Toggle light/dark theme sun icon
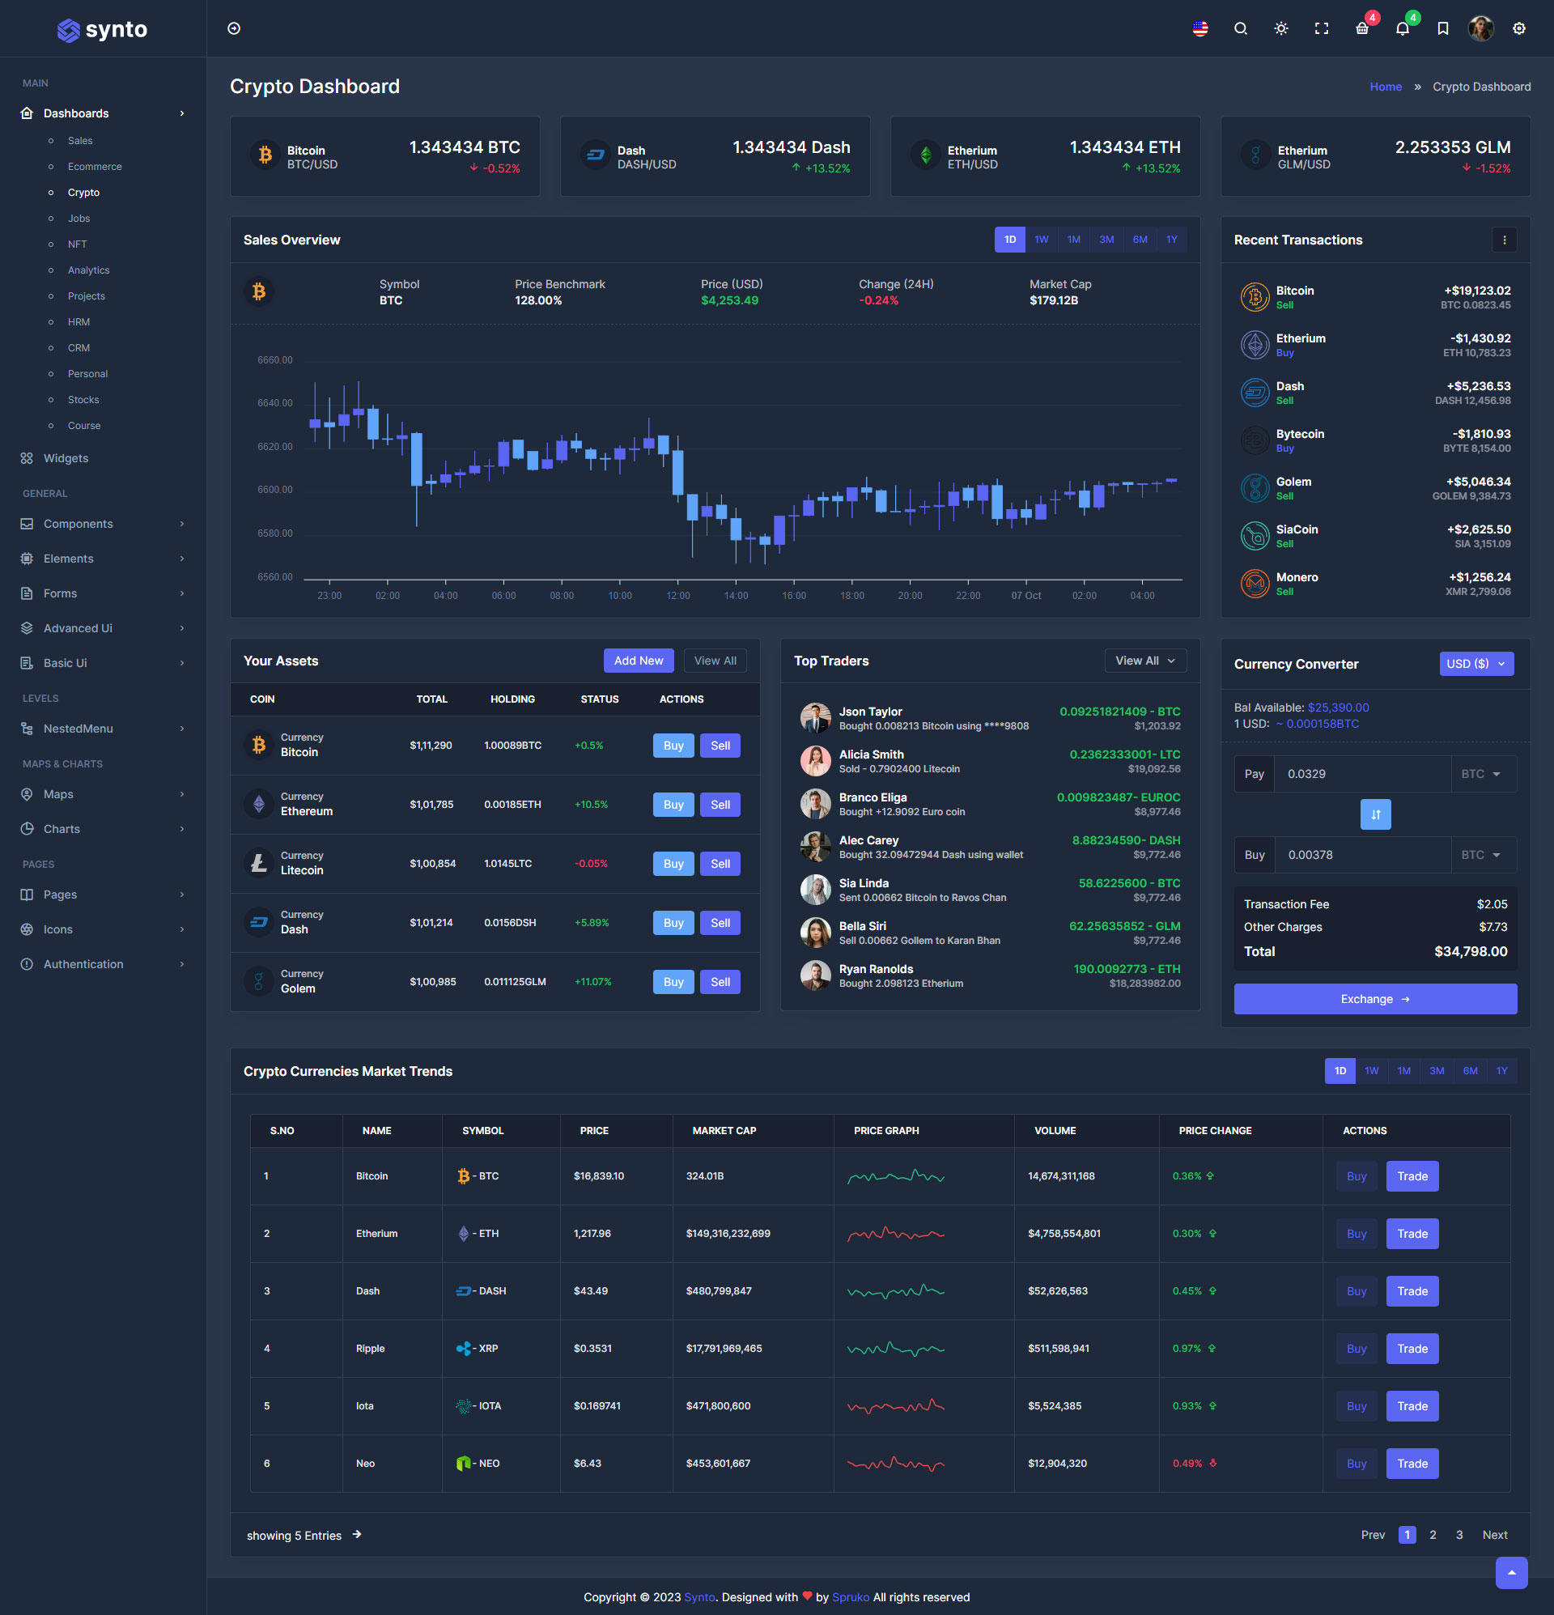The width and height of the screenshot is (1554, 1615). coord(1280,29)
